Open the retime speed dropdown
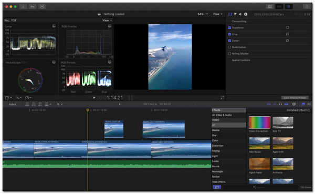This screenshot has width=315, height=194. click(x=28, y=98)
